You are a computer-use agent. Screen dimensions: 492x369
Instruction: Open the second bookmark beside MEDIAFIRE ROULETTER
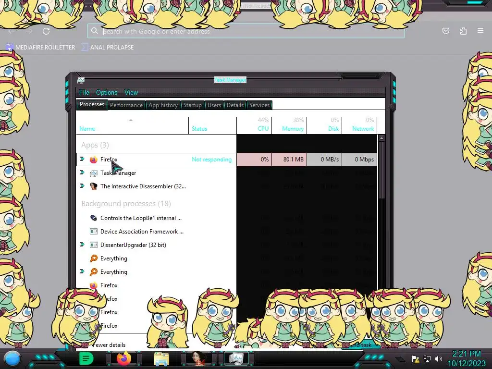(x=108, y=48)
